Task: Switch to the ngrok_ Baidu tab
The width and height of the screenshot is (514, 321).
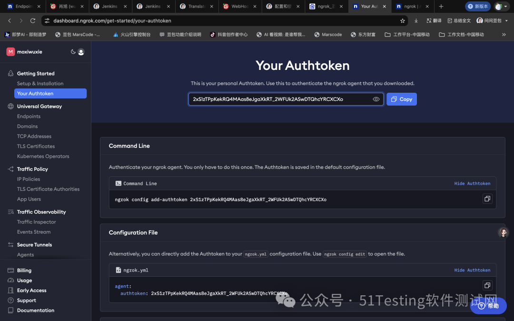Action: click(x=326, y=6)
